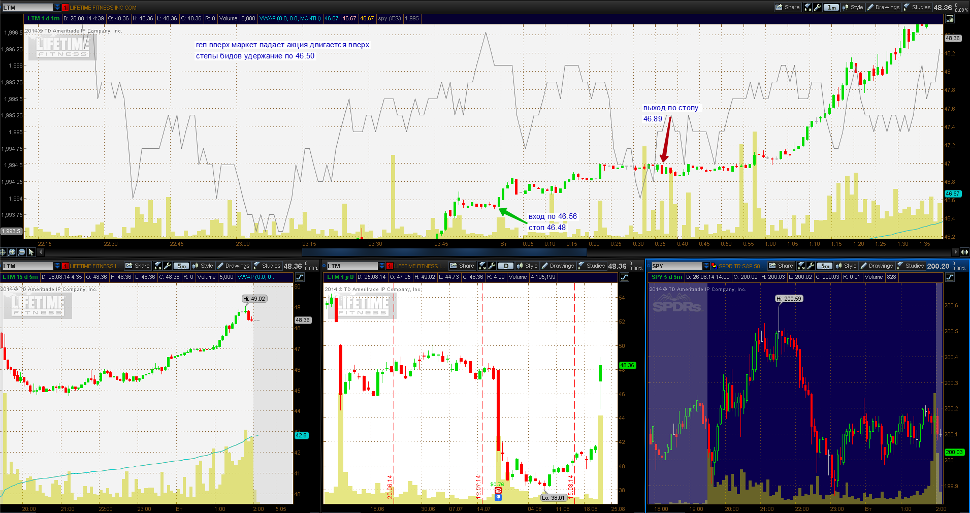Click red earnings phone icon on daily chart
The width and height of the screenshot is (970, 513).
(498, 490)
